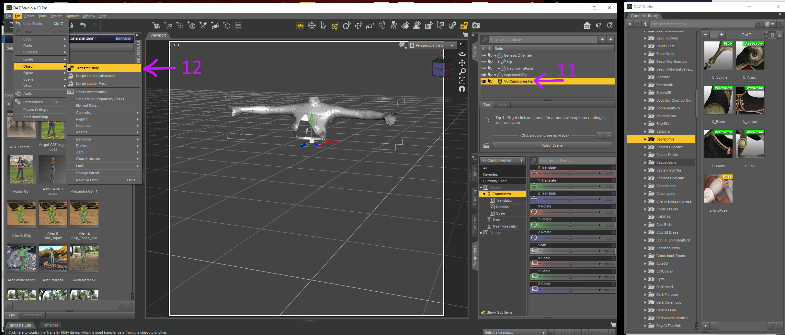Toggle visibility of V6-CapricorniaTop node
785x335 pixels.
[484, 82]
